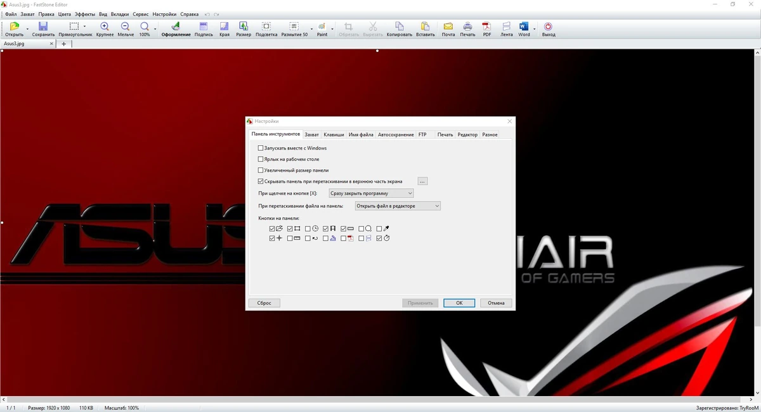
Task: Check the eyedropper color picker checkbox
Action: (379, 229)
